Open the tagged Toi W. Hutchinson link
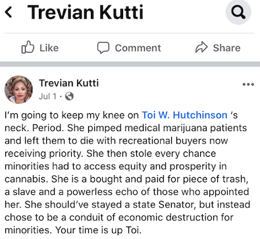The width and height of the screenshot is (260, 239). click(184, 115)
